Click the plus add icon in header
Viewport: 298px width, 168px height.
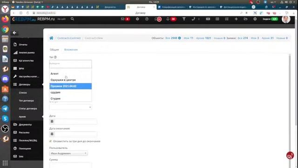[x=236, y=19]
